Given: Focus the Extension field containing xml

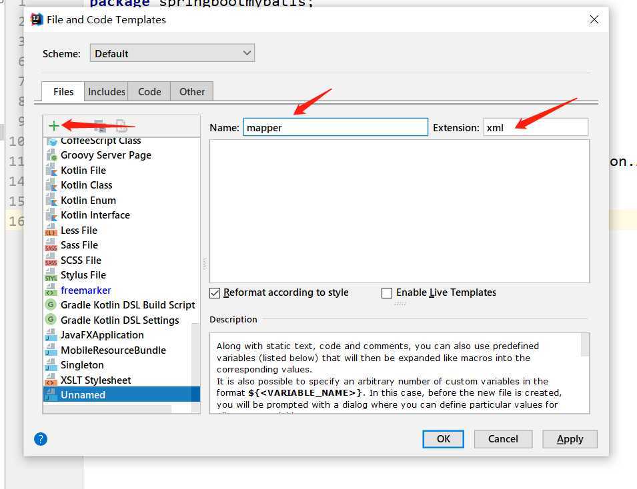Looking at the screenshot, I should click(536, 127).
